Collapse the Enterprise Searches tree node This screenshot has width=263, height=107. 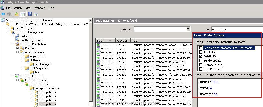pos(27,88)
